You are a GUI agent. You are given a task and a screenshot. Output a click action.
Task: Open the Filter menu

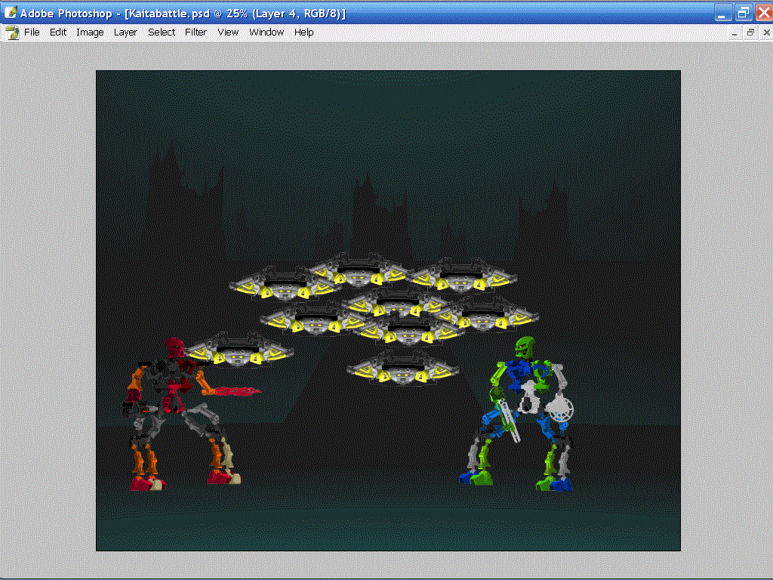[x=196, y=32]
